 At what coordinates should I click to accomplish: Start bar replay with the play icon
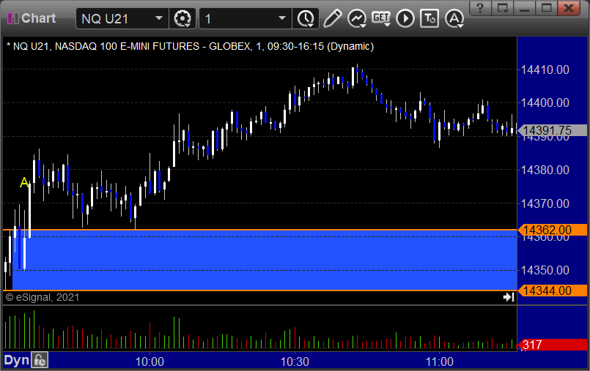405,18
